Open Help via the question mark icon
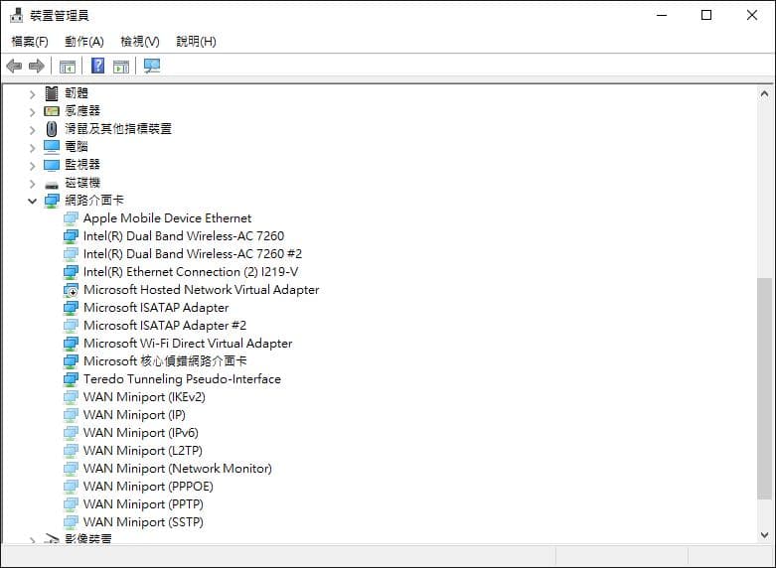Screen dimensions: 776x568 [x=98, y=66]
